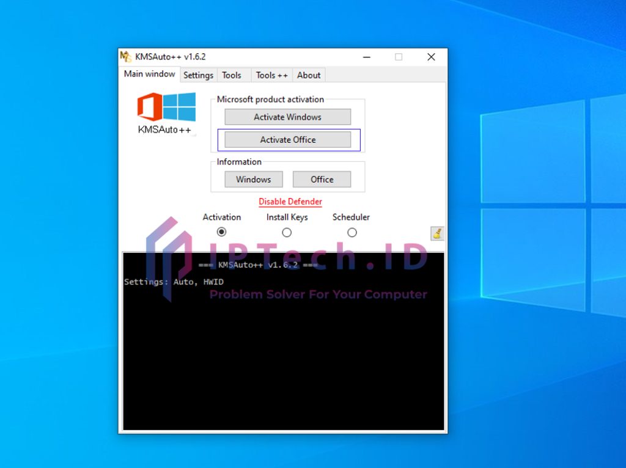Click the disabled maximize window button
This screenshot has width=626, height=468.
(x=399, y=57)
